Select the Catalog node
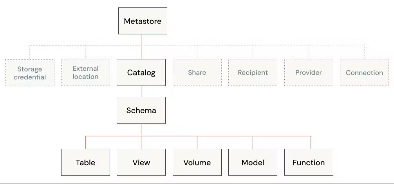Viewport: 394px width, 184px height. pyautogui.click(x=141, y=73)
